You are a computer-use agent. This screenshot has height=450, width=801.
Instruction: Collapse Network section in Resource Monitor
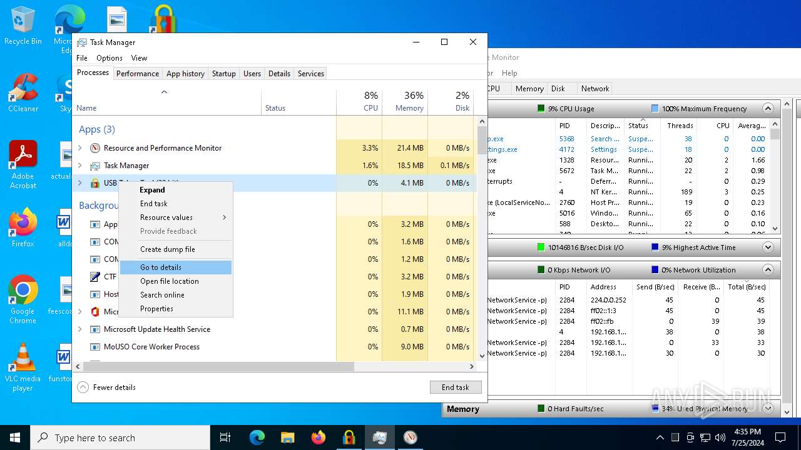768,270
